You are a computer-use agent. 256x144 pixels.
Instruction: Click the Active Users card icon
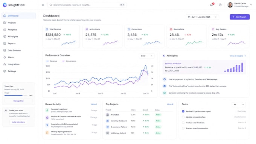coord(87,29)
